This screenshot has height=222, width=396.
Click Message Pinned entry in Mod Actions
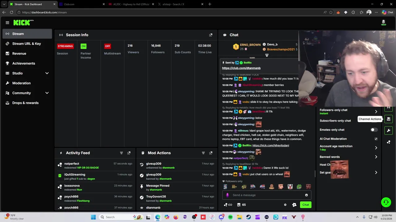(177, 187)
